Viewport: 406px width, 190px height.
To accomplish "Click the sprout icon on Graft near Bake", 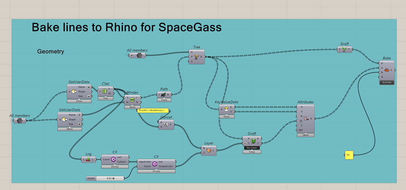I will tap(344, 49).
